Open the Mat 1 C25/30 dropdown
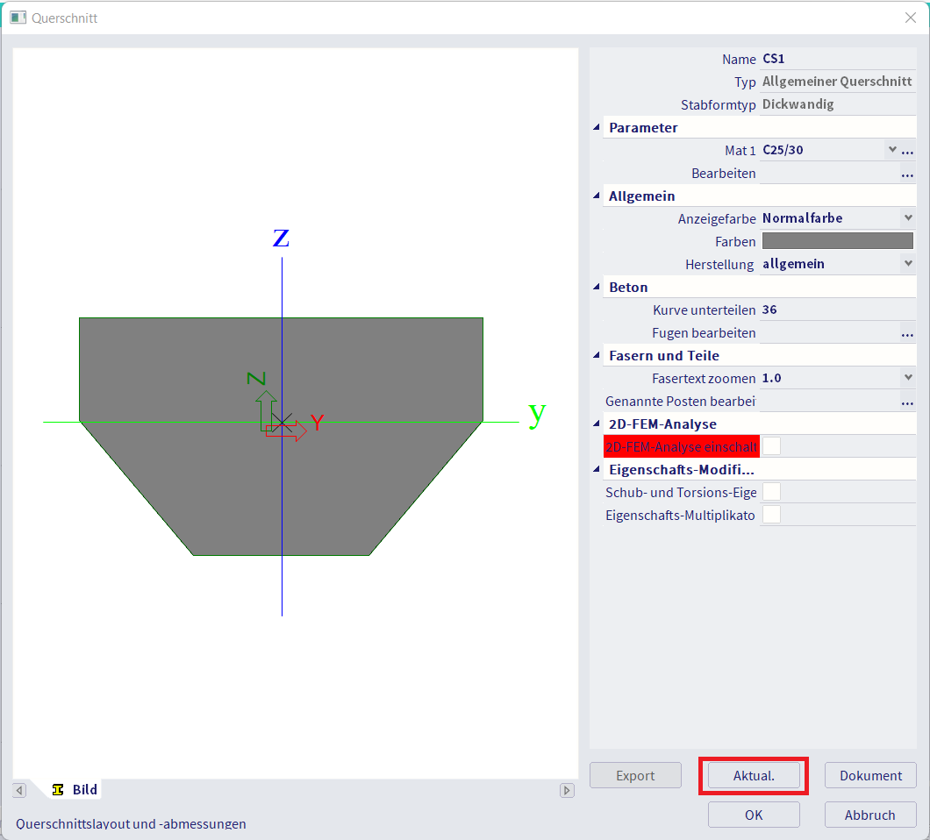Viewport: 930px width, 840px height. pos(892,150)
